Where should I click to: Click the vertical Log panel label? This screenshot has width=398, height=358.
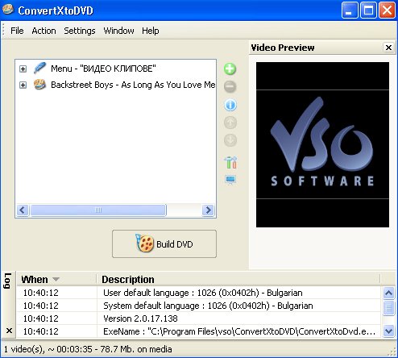[7, 281]
